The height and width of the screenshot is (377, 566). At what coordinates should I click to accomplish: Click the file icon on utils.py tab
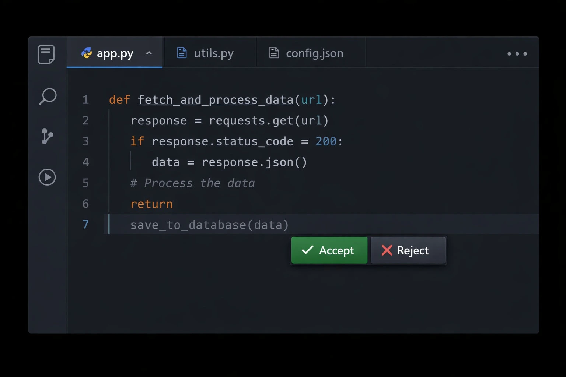182,53
